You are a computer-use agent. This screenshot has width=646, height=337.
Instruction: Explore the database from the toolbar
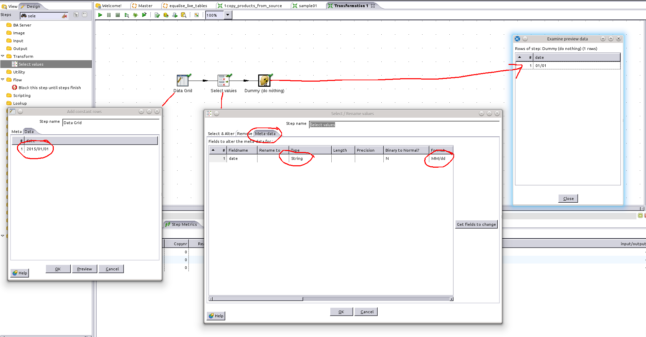[x=184, y=15]
